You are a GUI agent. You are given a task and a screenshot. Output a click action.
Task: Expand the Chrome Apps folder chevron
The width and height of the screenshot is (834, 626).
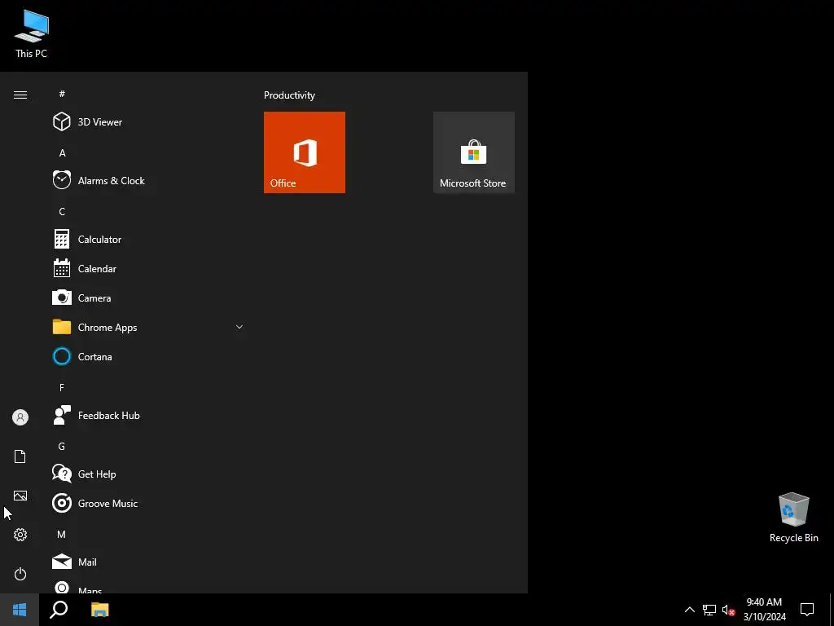239,327
